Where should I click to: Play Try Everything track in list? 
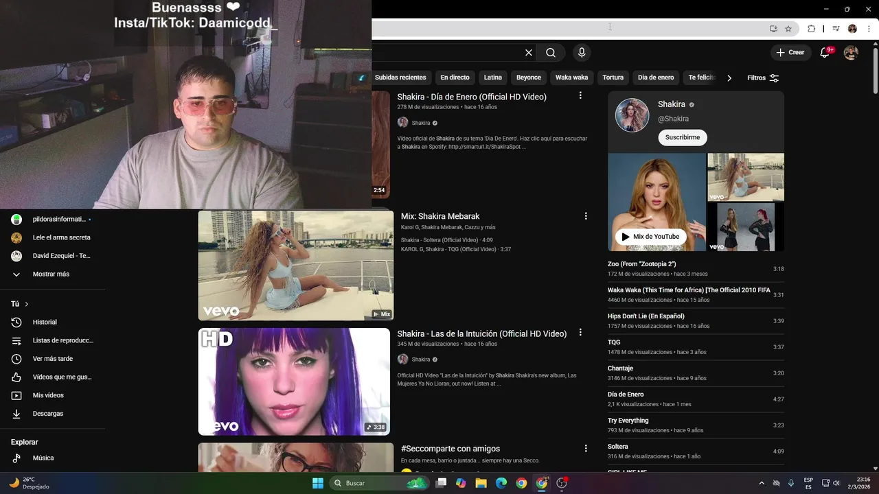coord(696,425)
